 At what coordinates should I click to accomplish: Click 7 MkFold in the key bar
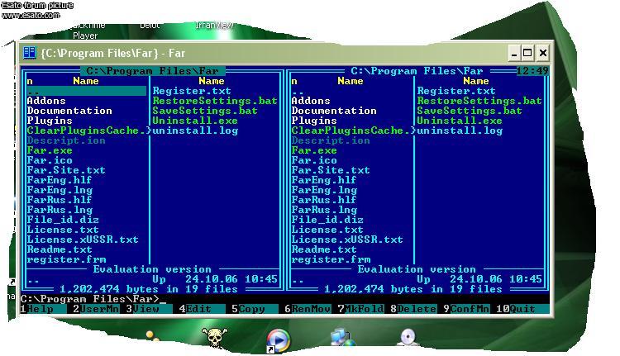(360, 309)
